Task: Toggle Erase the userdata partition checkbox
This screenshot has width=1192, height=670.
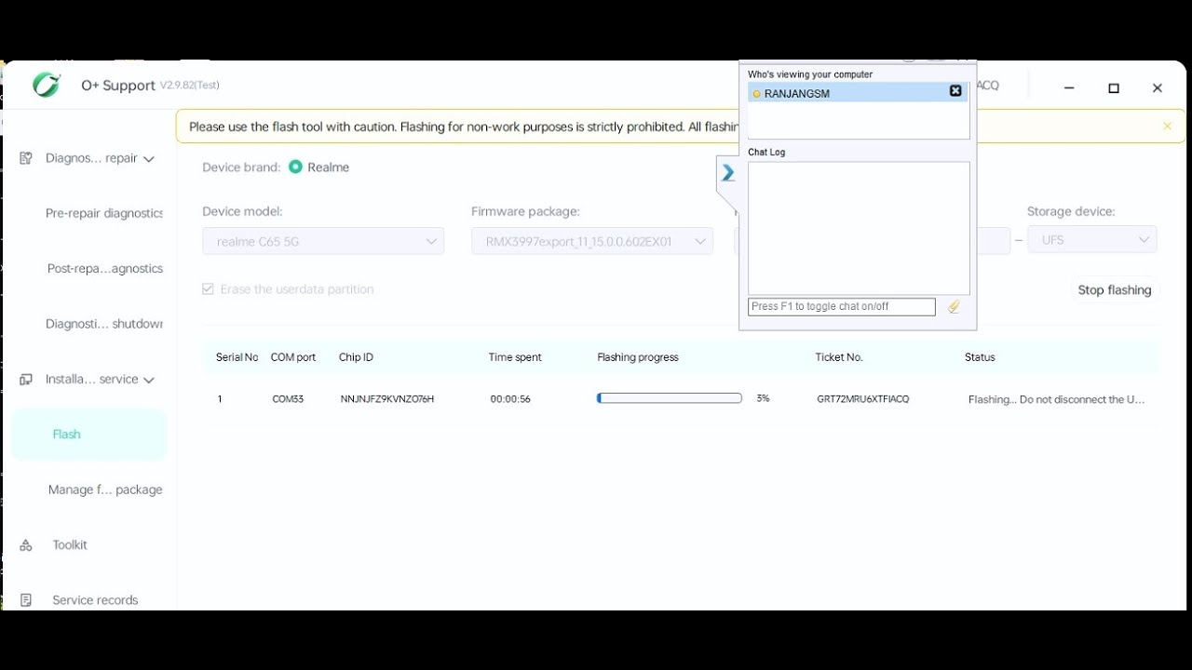Action: tap(208, 289)
